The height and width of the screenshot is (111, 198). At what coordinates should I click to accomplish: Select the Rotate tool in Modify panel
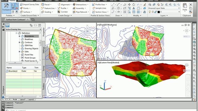[134, 5]
